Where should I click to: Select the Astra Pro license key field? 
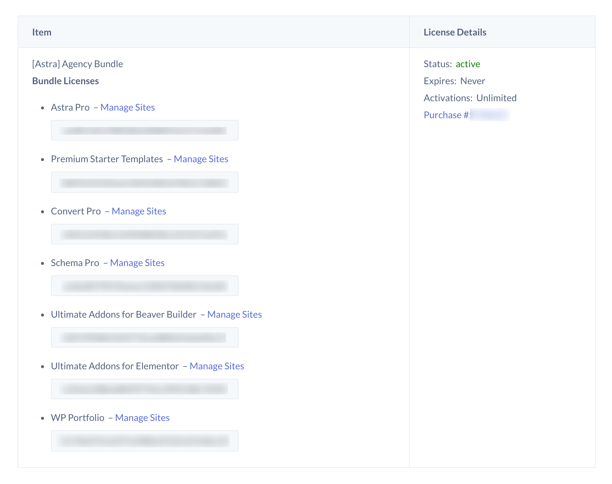tap(144, 130)
